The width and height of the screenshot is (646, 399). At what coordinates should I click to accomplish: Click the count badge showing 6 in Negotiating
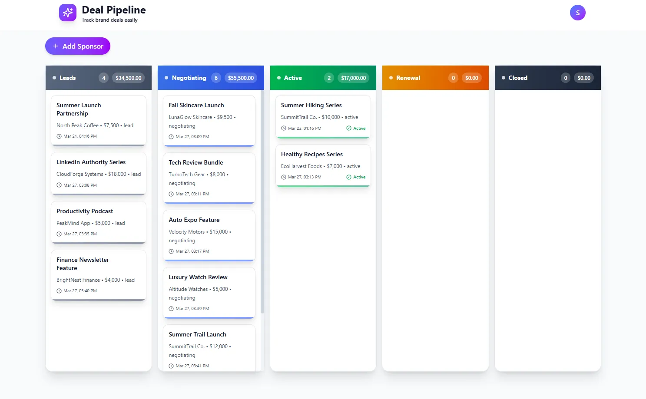216,78
